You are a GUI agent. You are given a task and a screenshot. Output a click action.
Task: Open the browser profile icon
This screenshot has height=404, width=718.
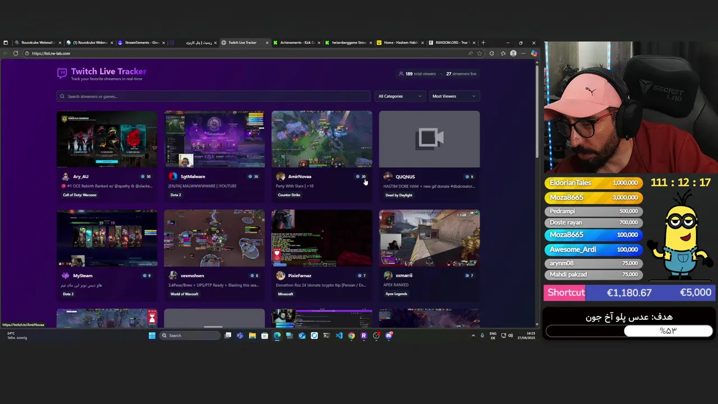tap(513, 53)
